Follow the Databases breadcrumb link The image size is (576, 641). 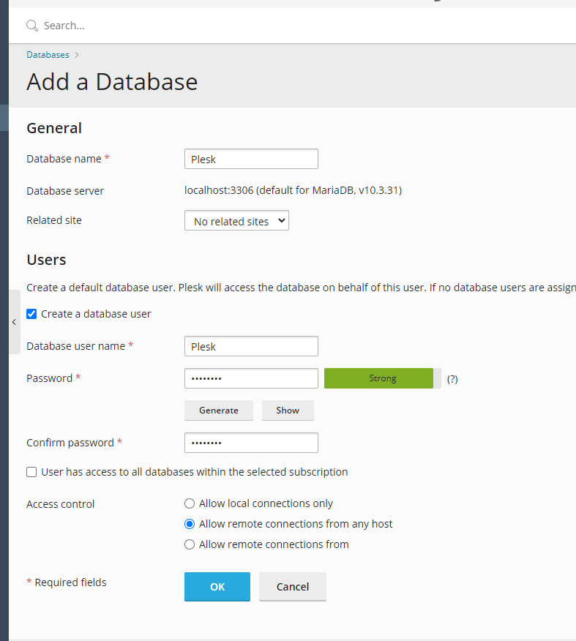point(47,54)
